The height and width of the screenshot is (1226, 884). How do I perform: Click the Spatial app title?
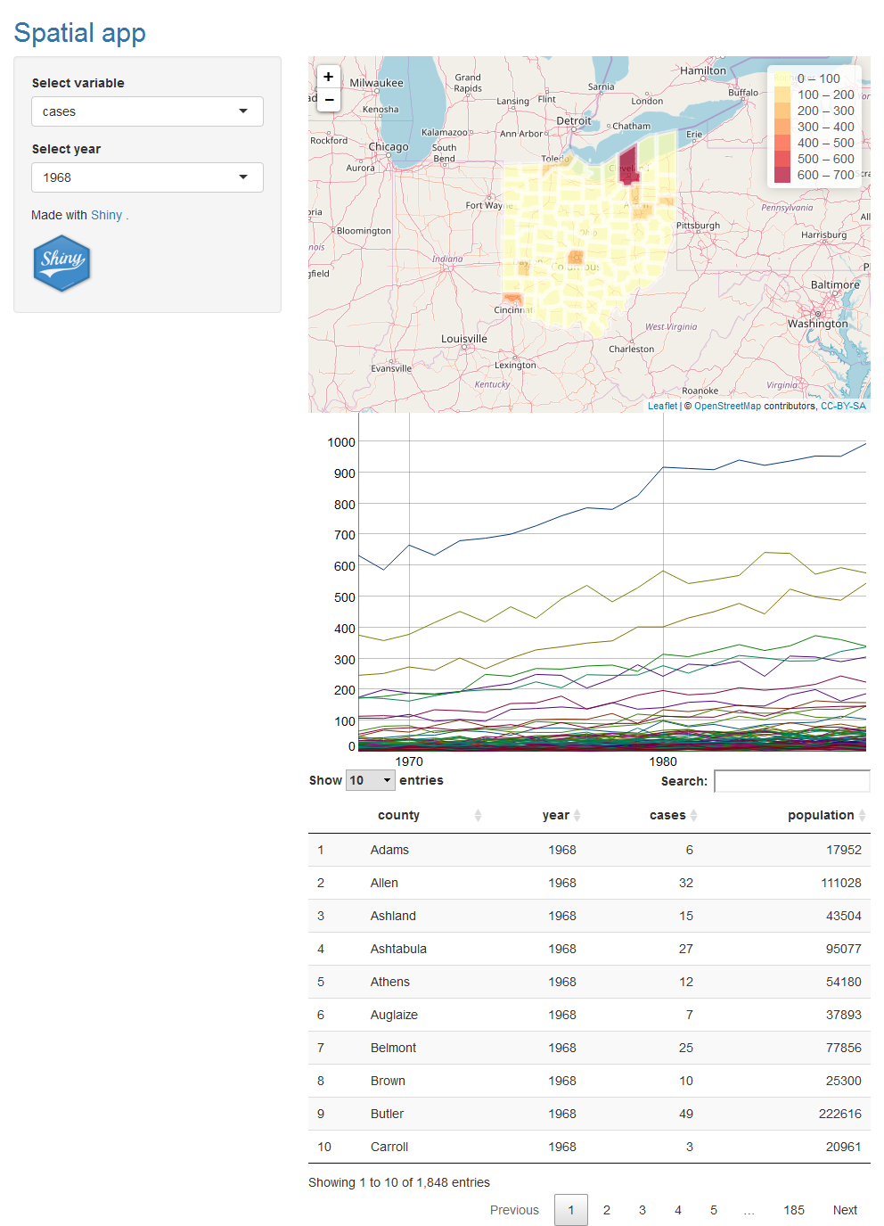[80, 33]
